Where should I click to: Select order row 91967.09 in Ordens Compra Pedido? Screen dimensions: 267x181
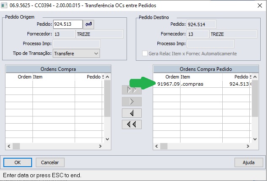202,84
